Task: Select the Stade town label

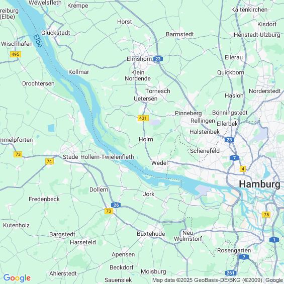Action: coord(70,157)
